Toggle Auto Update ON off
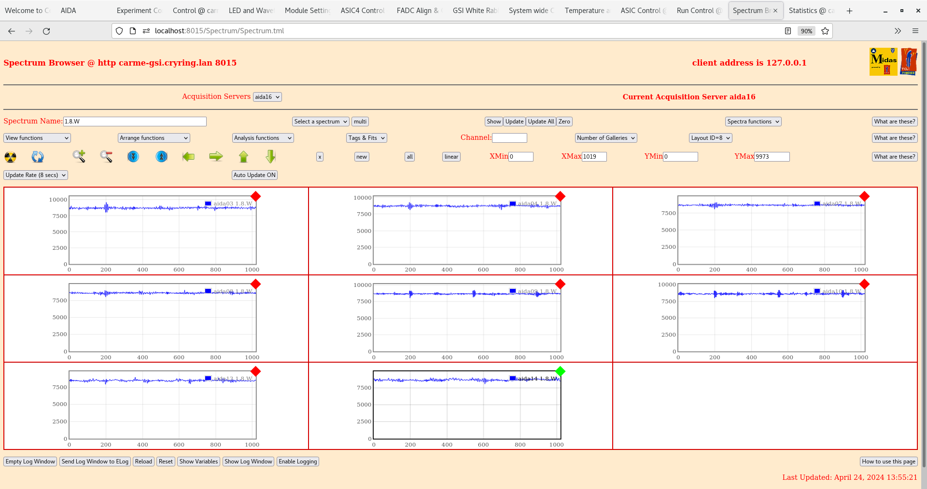Image resolution: width=927 pixels, height=489 pixels. tap(254, 175)
